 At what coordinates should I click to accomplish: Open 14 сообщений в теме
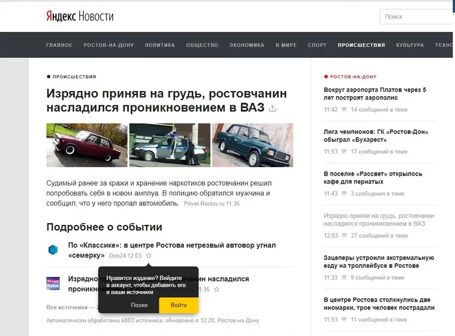coord(379,110)
